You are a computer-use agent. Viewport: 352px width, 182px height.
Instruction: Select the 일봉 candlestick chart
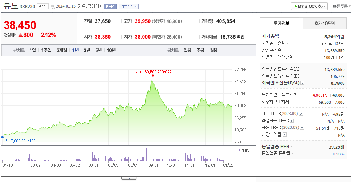pos(187,50)
